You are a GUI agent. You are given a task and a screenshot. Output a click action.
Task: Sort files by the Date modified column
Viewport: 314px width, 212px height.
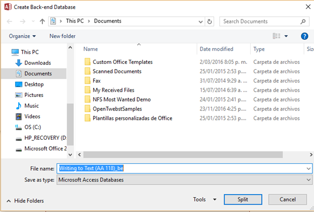(x=216, y=49)
